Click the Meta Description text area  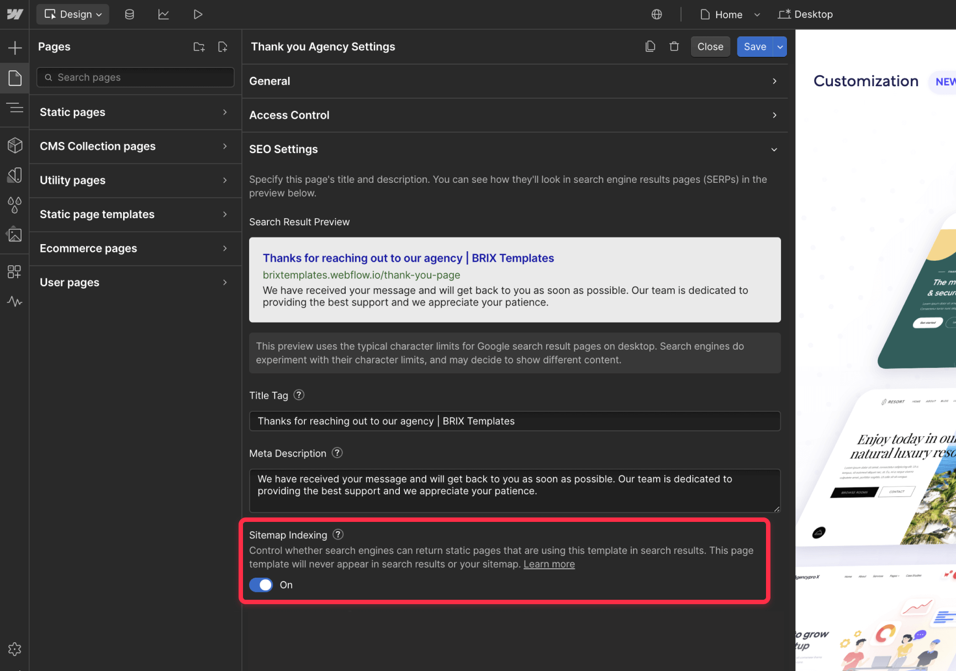(514, 490)
